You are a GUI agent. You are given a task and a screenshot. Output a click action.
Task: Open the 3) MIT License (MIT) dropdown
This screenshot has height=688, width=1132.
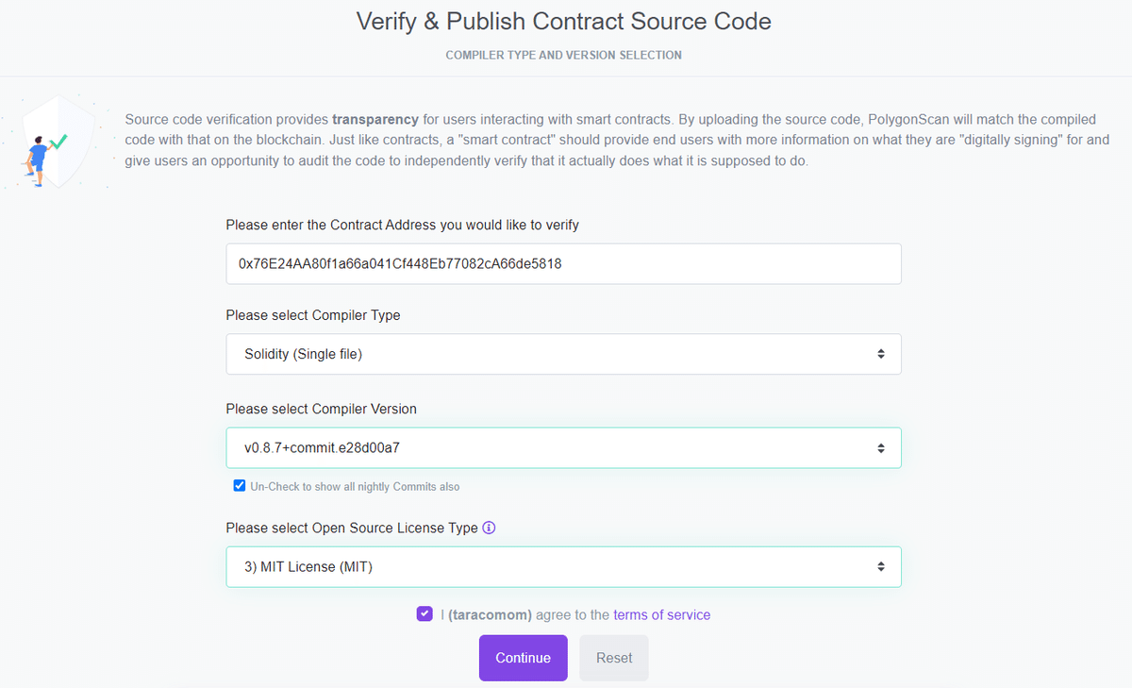[x=563, y=566]
